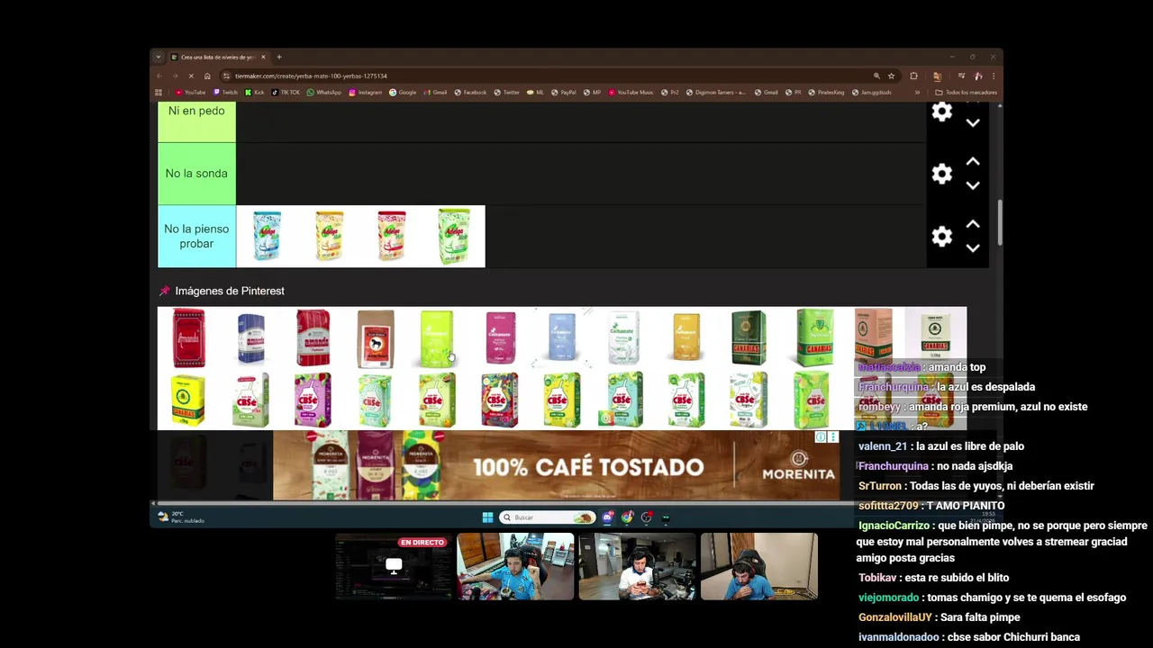This screenshot has height=648, width=1153.
Task: Click the Pinterest pushpin icon
Action: point(164,291)
